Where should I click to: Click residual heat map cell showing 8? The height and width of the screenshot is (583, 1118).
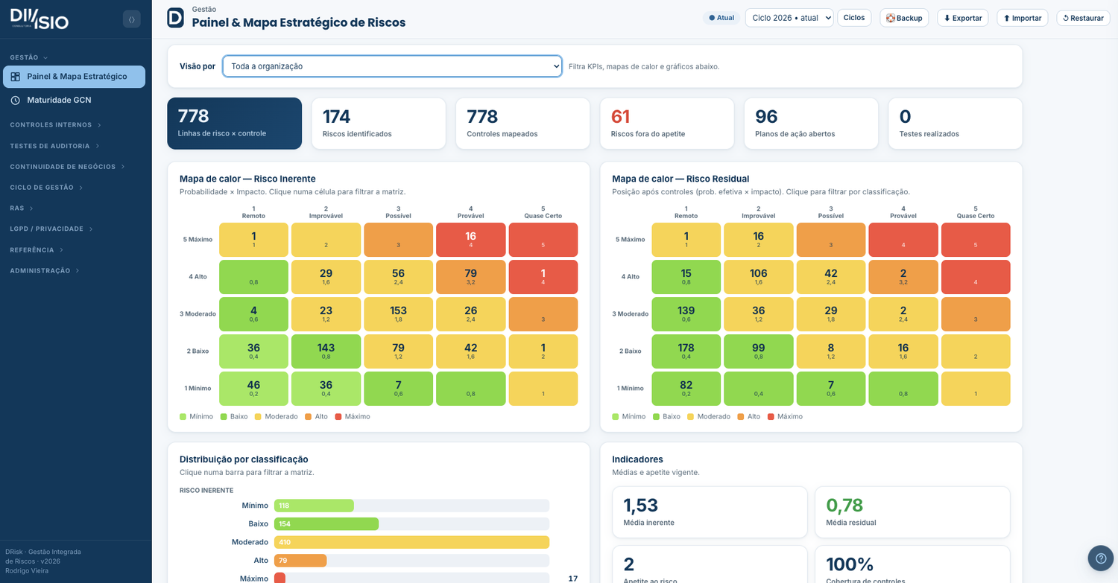[830, 351]
